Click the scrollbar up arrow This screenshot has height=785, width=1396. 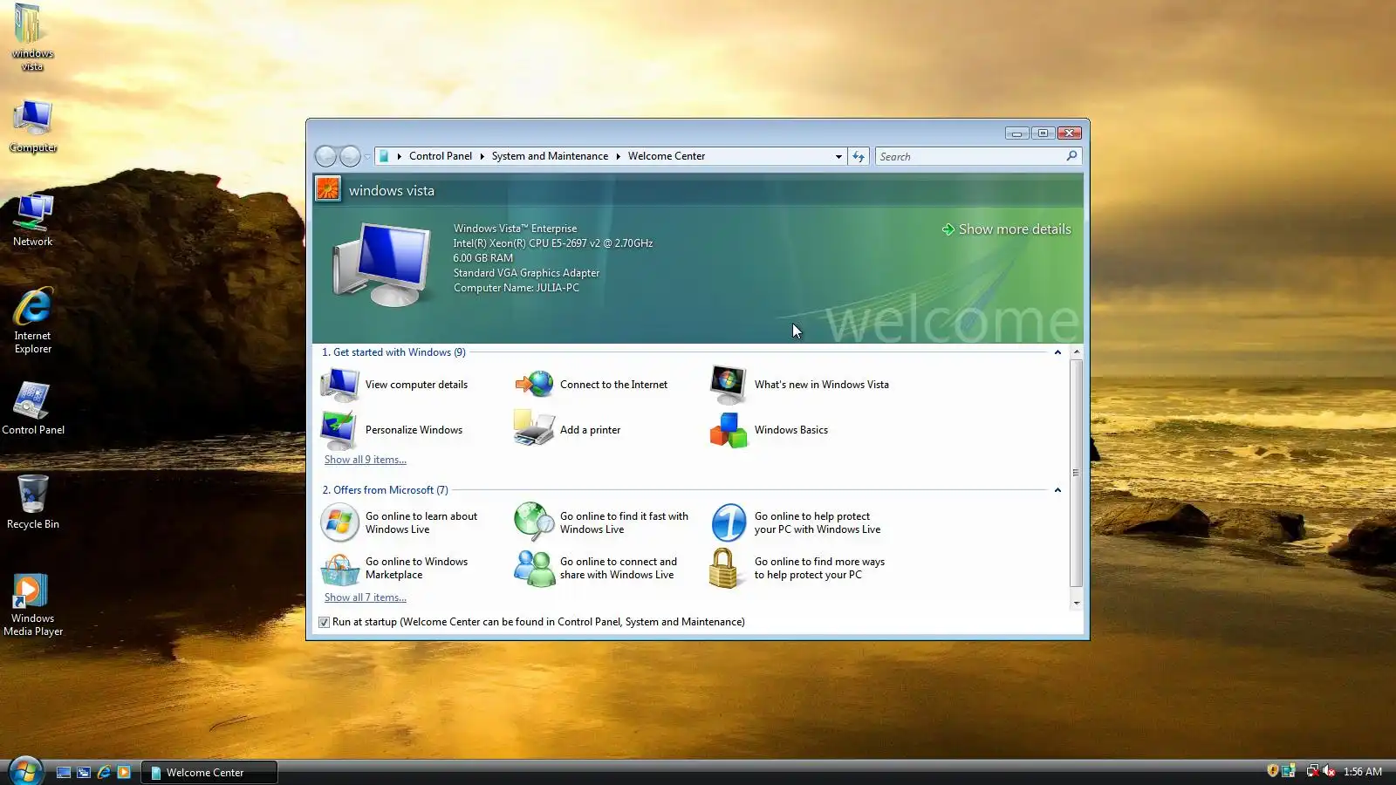1076,352
